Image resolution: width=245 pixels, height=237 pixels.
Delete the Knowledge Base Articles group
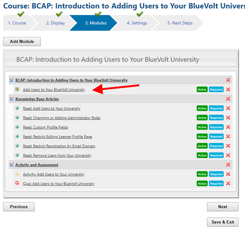[x=228, y=99]
